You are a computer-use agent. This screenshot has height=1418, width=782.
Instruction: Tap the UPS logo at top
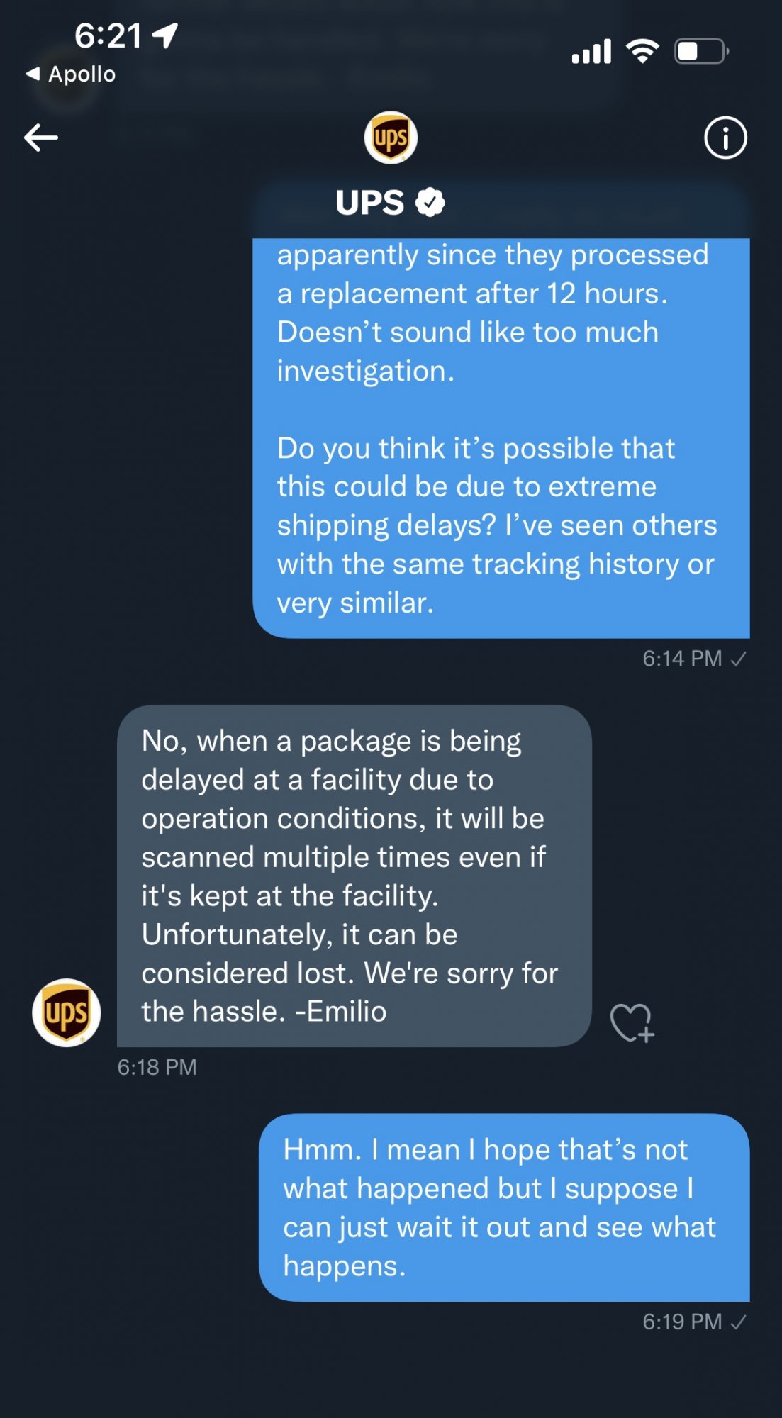(x=391, y=138)
